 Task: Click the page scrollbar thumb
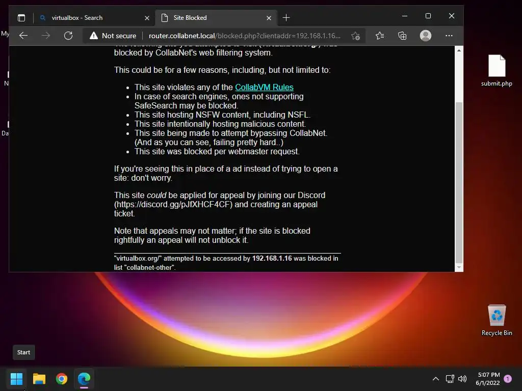(459, 182)
